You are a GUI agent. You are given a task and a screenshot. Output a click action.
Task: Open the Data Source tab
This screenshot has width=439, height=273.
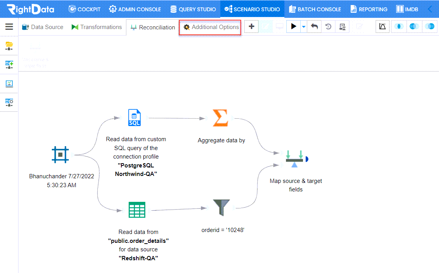pos(43,27)
